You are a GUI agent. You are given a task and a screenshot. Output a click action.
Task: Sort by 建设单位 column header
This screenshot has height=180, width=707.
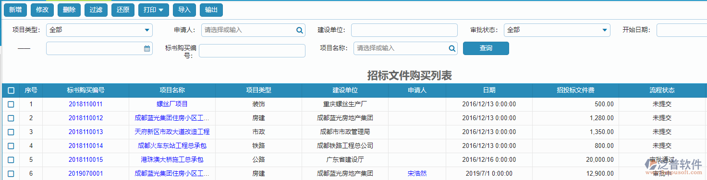click(345, 90)
